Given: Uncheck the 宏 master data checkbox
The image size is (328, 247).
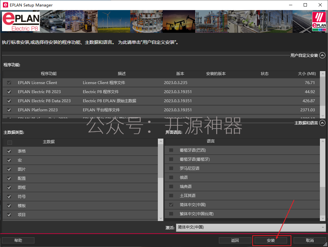Looking at the screenshot, I should click(9, 160).
